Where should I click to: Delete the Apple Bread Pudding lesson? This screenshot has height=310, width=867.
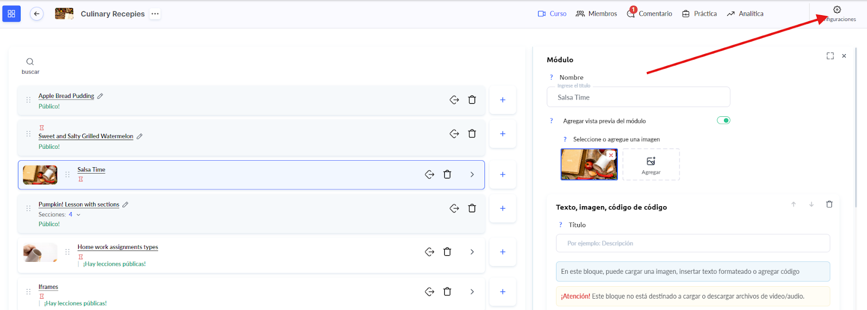click(x=472, y=100)
